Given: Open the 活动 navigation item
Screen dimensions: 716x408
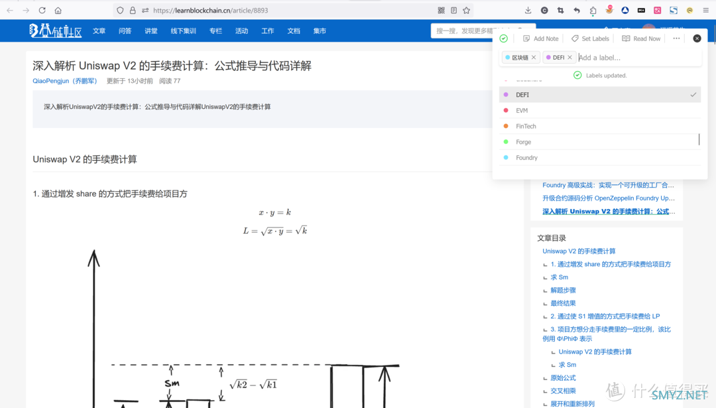Looking at the screenshot, I should coord(241,31).
